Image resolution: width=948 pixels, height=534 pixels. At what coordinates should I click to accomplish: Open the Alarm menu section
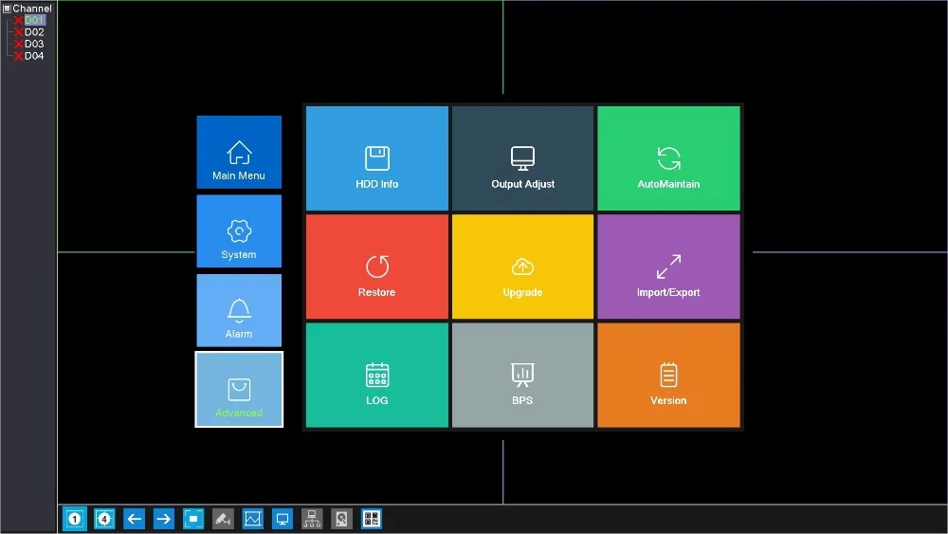pos(239,310)
